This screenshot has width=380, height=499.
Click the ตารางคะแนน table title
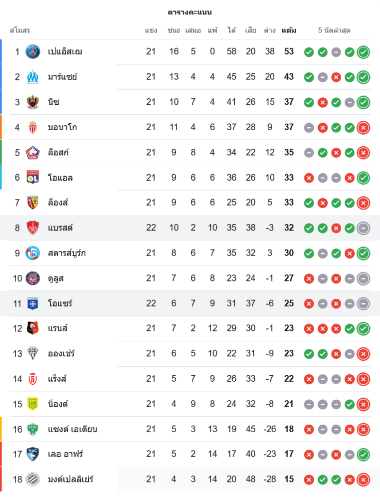190,12
